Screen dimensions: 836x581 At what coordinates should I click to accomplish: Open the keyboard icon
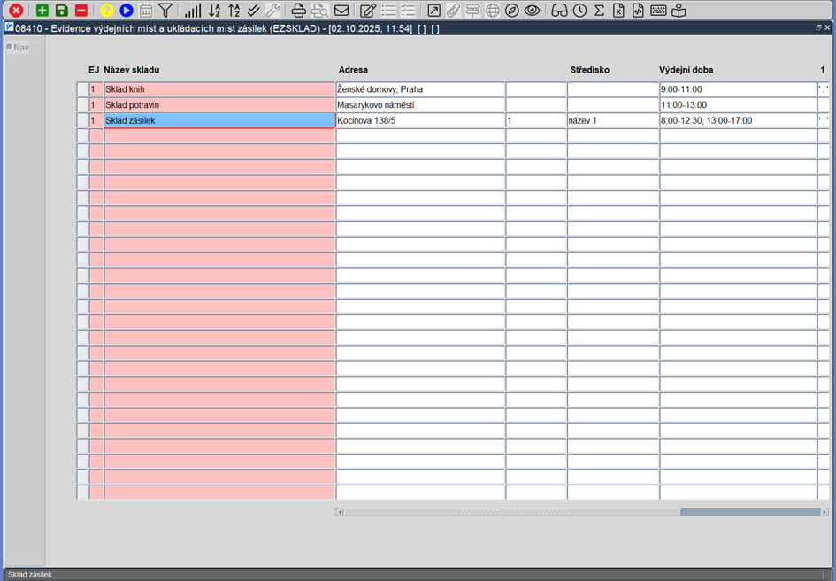pyautogui.click(x=658, y=10)
